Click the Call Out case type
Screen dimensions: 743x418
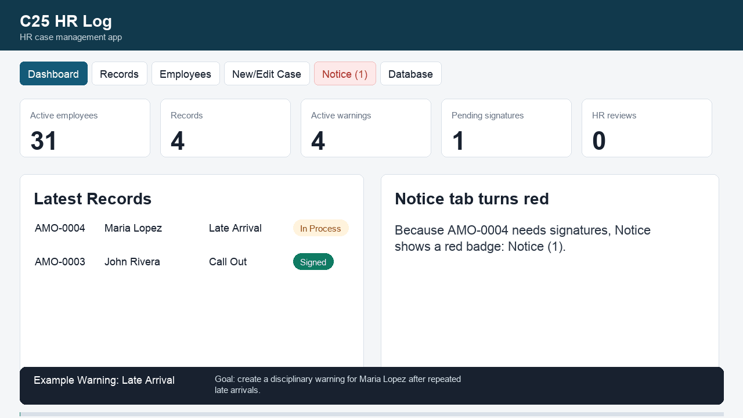pos(228,262)
